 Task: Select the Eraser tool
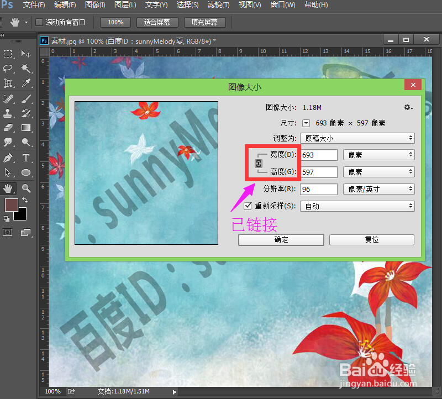(8, 128)
